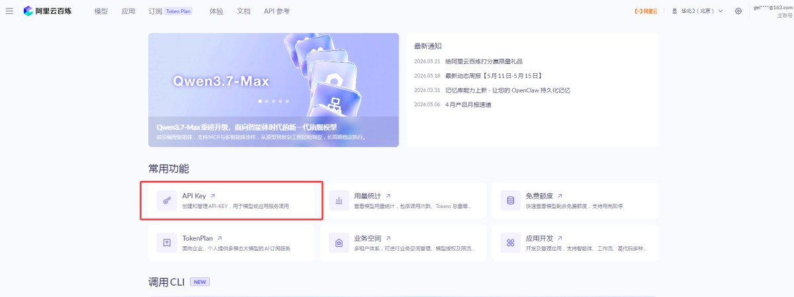Click description 面向企业、个人提供多模态大模型的 AI 订阅服务

coord(236,249)
